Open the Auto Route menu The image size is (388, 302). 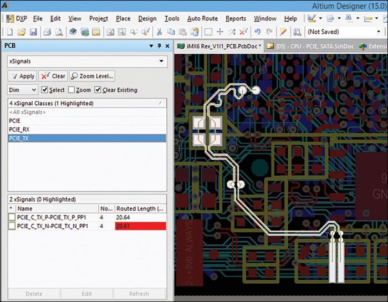202,18
